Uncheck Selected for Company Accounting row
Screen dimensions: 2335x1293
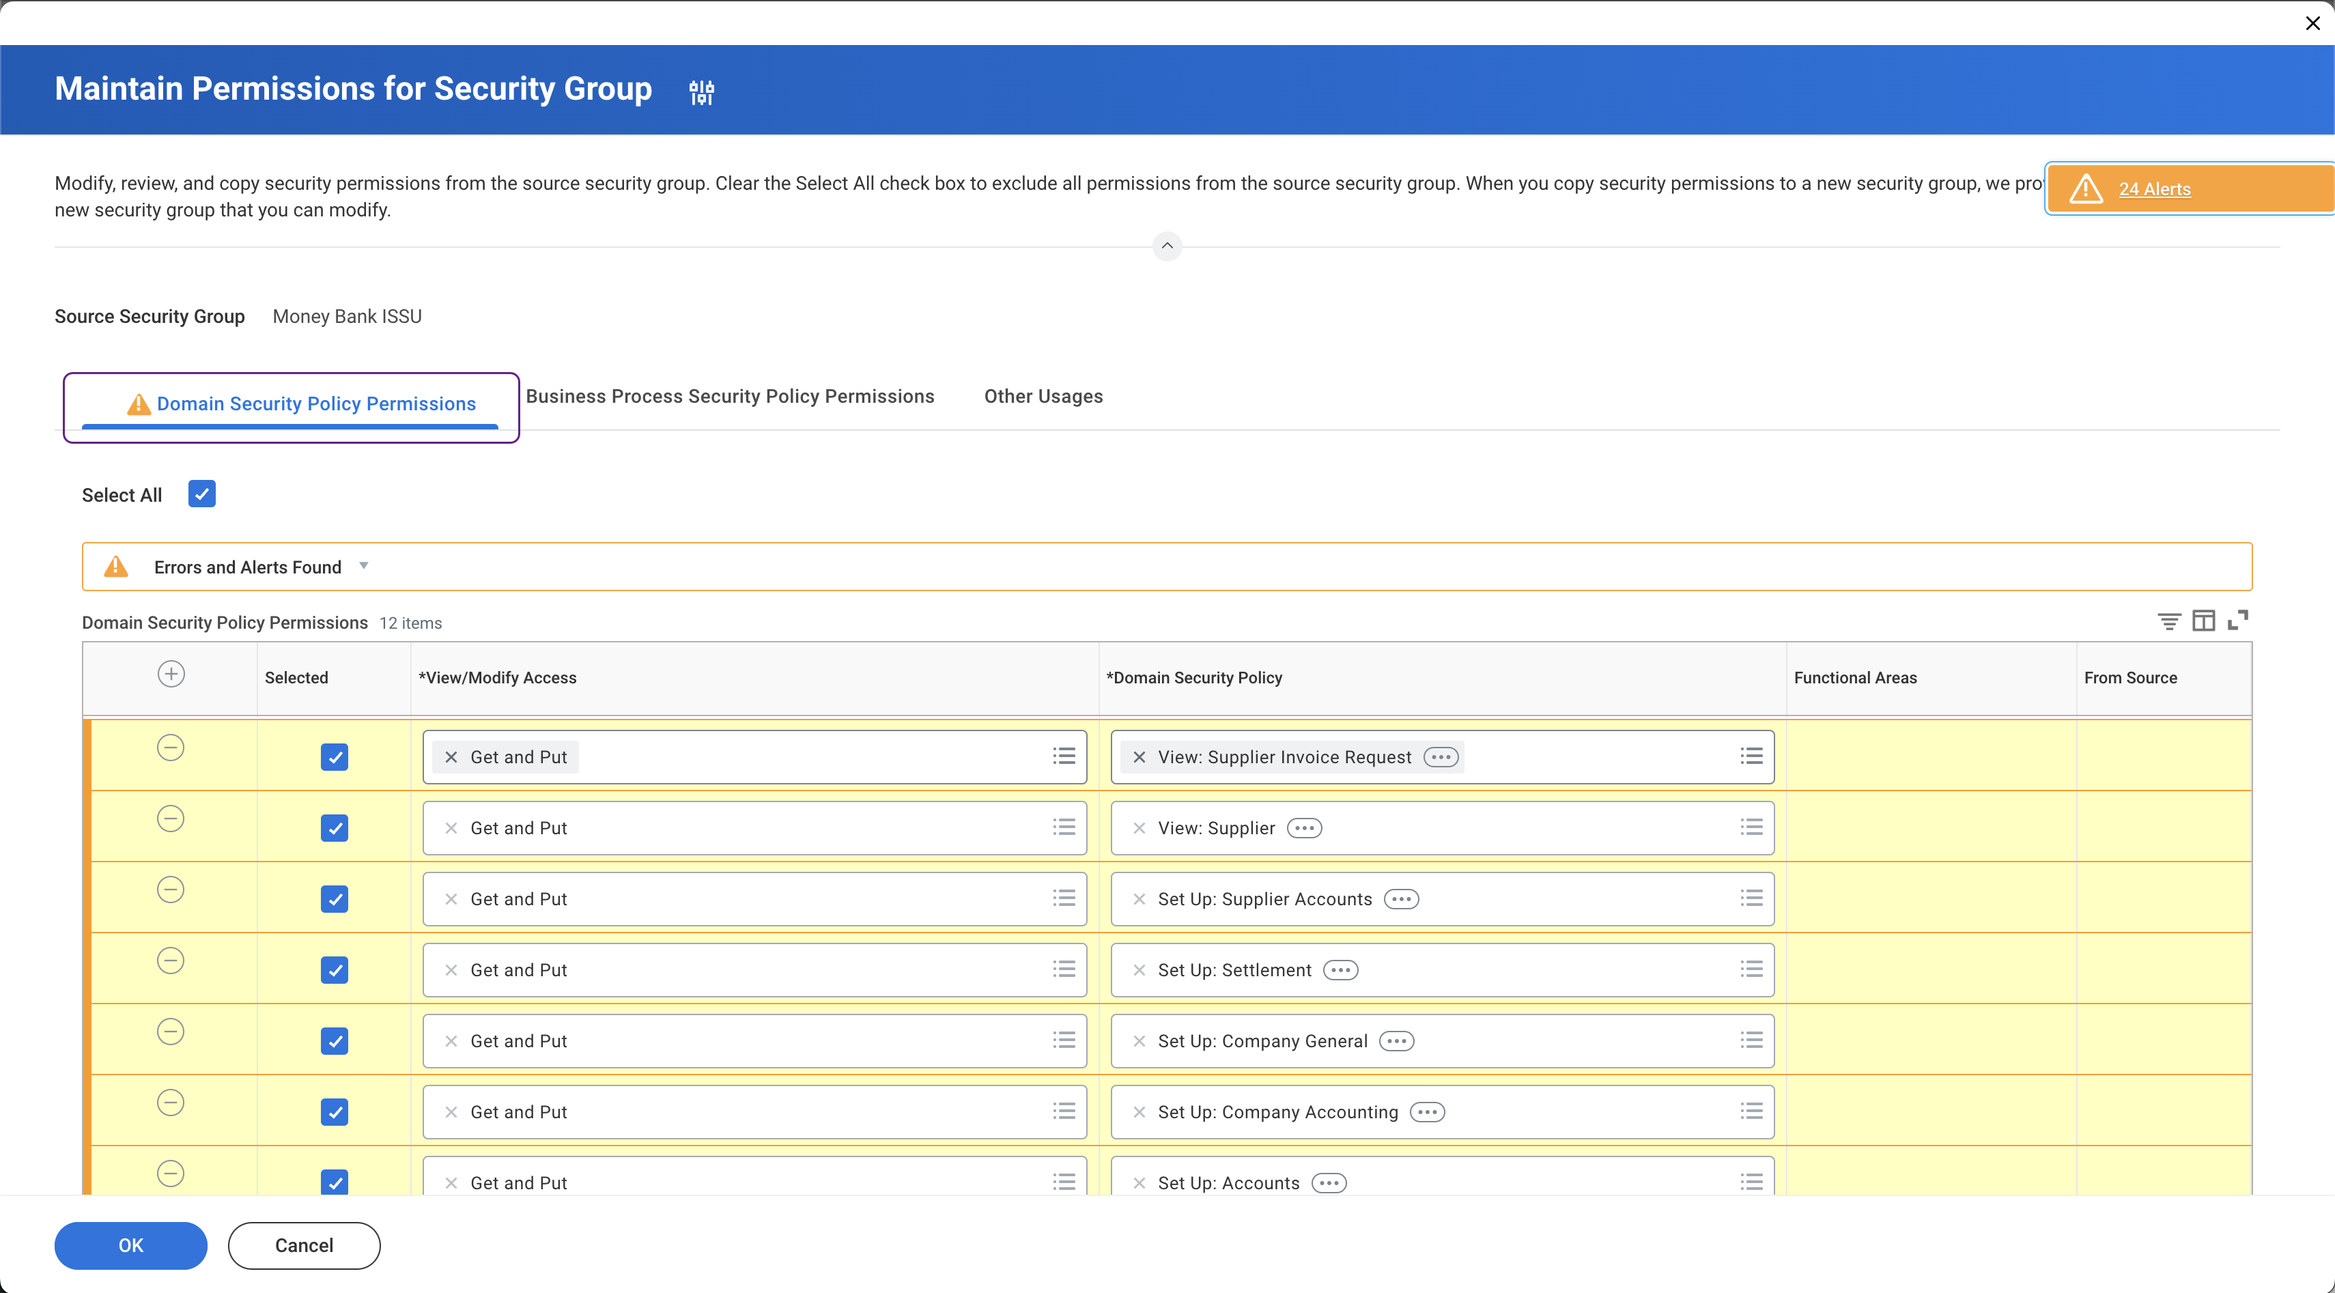click(x=335, y=1112)
